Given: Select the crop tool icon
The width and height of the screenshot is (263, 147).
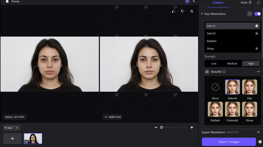Looking at the screenshot, I should pyautogui.click(x=194, y=2).
